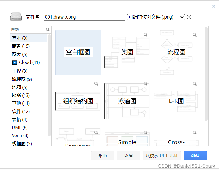Open the help question mark icon

tap(189, 17)
